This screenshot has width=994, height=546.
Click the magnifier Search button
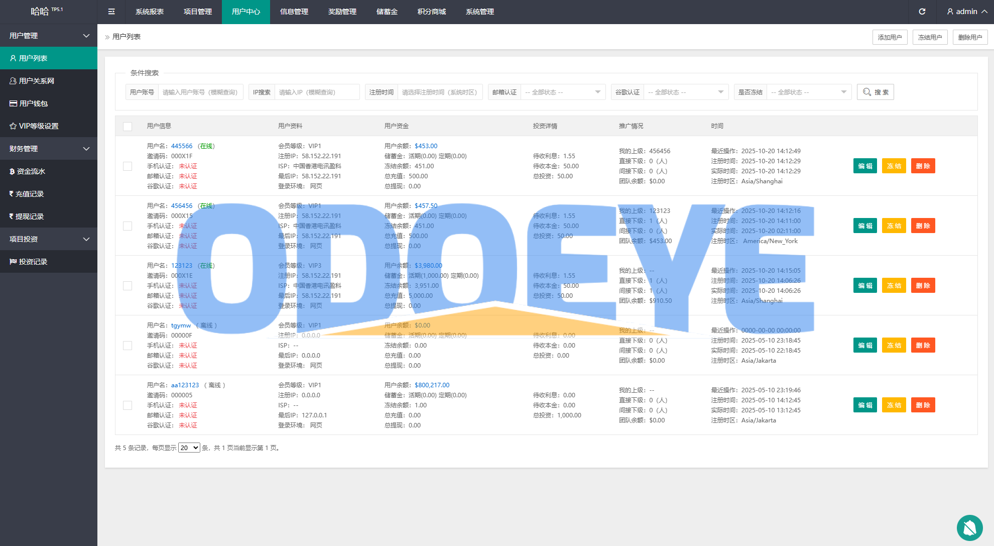tap(875, 92)
